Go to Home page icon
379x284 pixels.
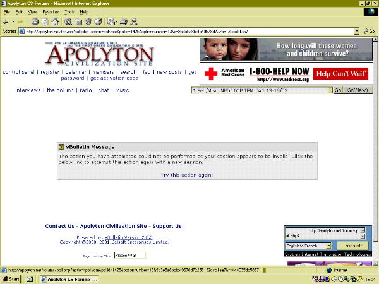point(55,21)
